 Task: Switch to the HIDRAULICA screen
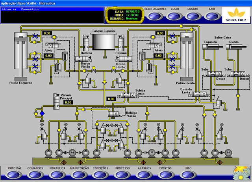57,175
